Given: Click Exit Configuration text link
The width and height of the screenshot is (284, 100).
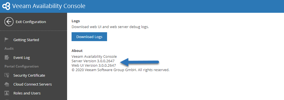Looking at the screenshot, I should (x=31, y=22).
